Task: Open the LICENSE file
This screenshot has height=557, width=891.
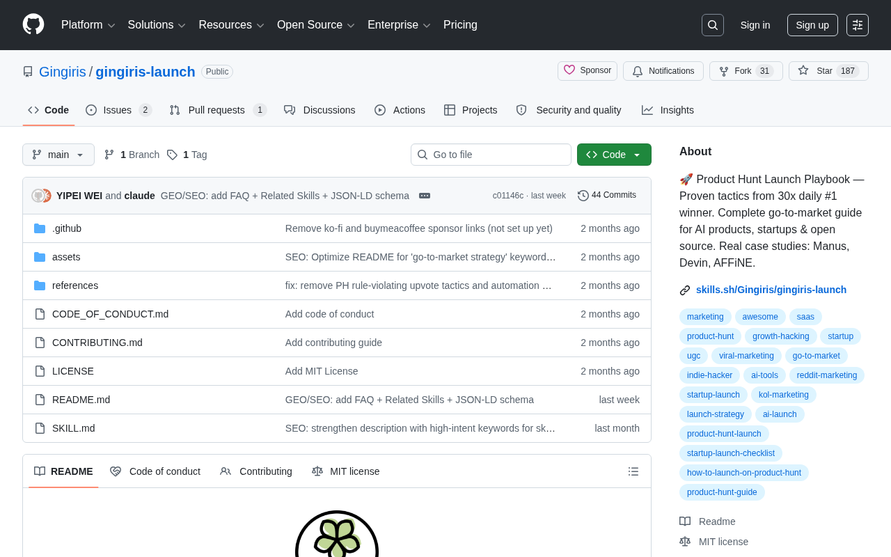Action: (x=73, y=371)
